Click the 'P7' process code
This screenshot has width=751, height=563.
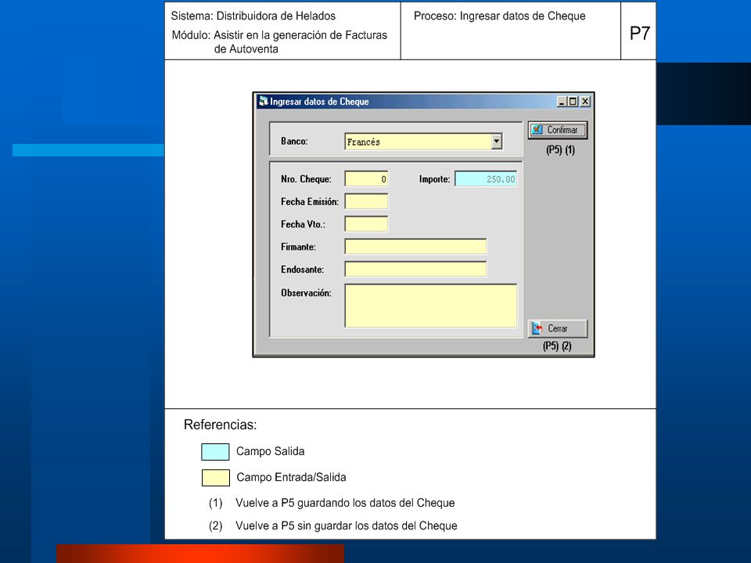pos(639,34)
